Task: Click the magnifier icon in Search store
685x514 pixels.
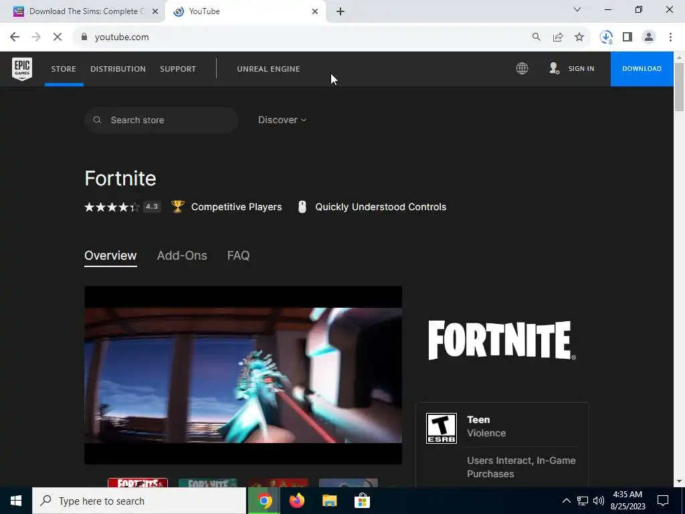Action: (97, 120)
